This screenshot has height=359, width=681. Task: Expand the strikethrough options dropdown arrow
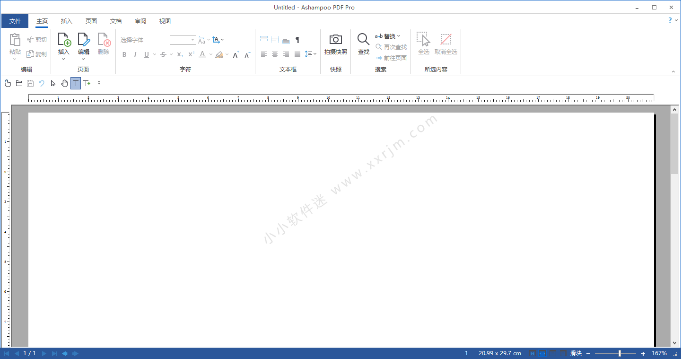pyautogui.click(x=171, y=55)
